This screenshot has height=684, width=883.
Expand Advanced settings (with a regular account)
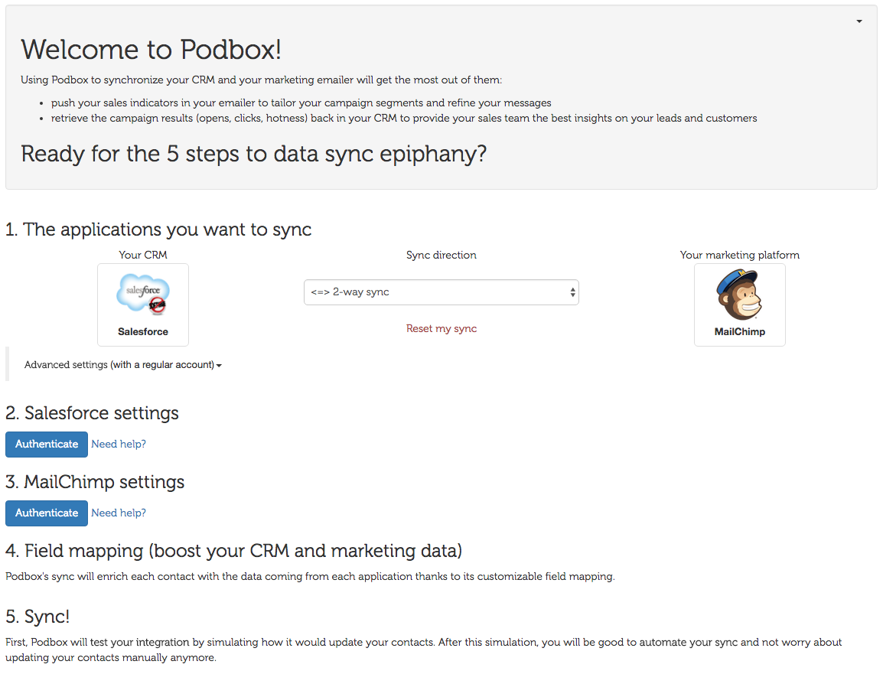(x=122, y=365)
